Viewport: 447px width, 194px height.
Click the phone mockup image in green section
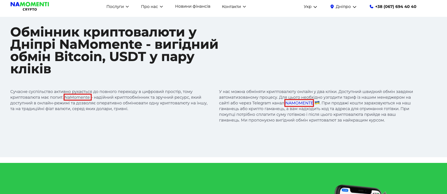pos(360,189)
